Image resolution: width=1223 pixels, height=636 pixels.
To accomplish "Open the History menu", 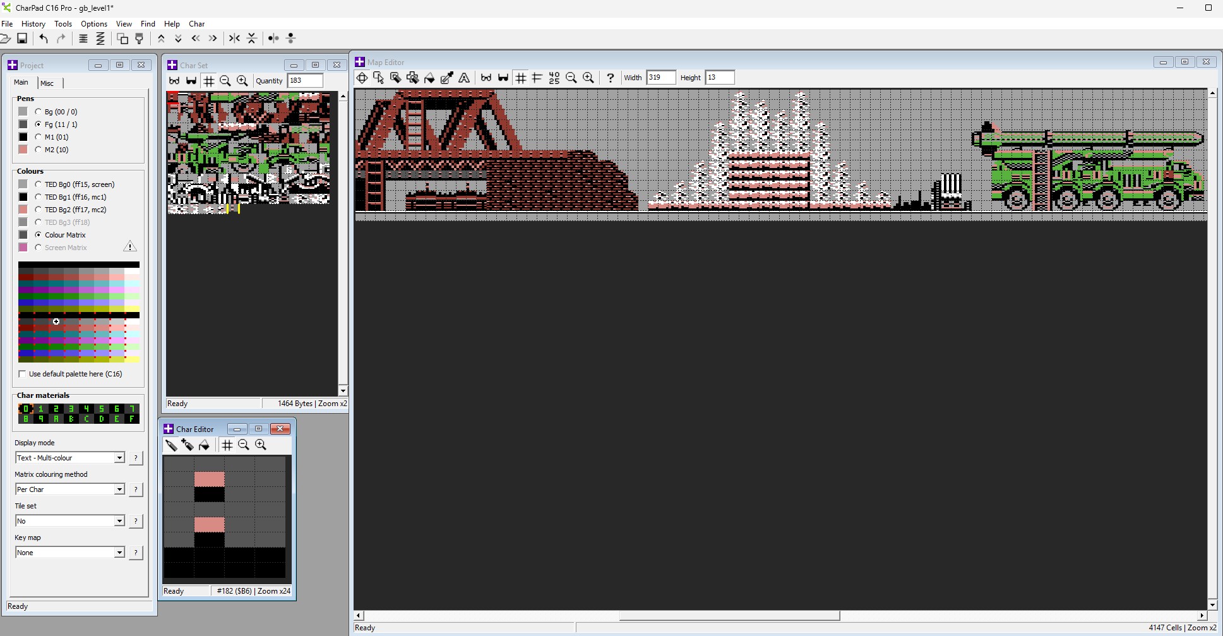I will click(33, 24).
